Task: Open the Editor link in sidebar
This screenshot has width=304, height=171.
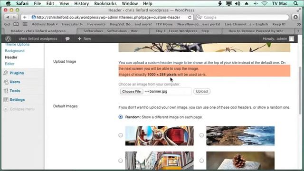Action: (x=9, y=64)
